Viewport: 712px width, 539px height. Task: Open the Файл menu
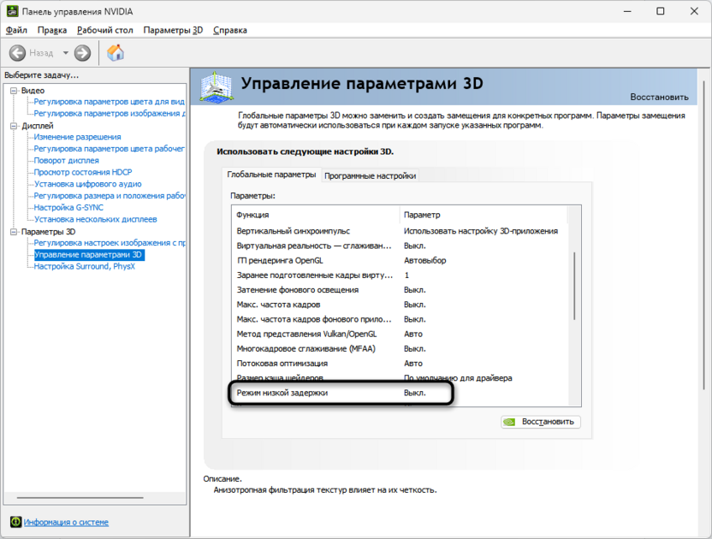point(16,30)
